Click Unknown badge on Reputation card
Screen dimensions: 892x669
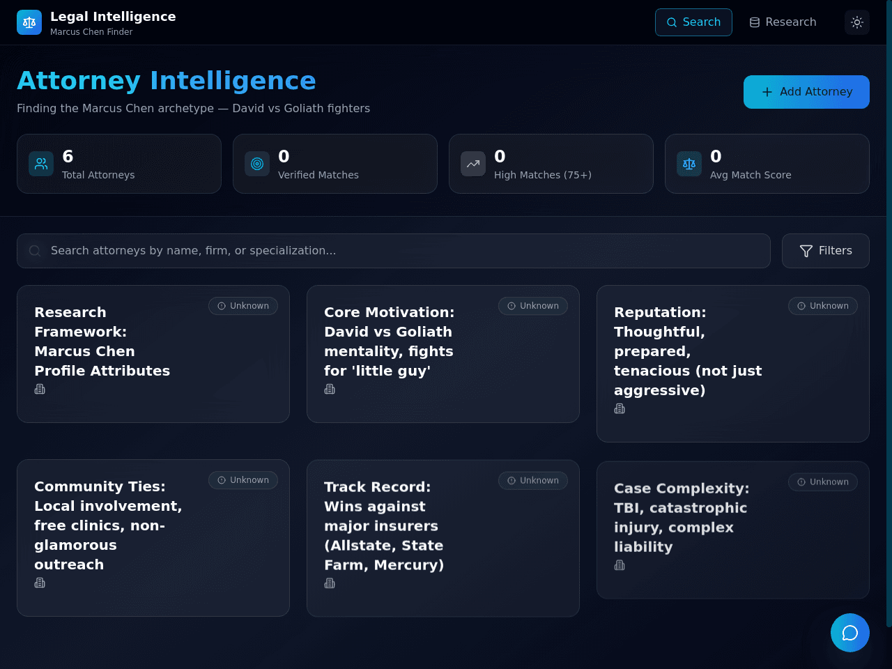pyautogui.click(x=823, y=306)
